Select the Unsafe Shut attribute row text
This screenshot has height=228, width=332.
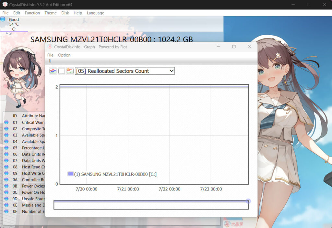pyautogui.click(x=33, y=199)
